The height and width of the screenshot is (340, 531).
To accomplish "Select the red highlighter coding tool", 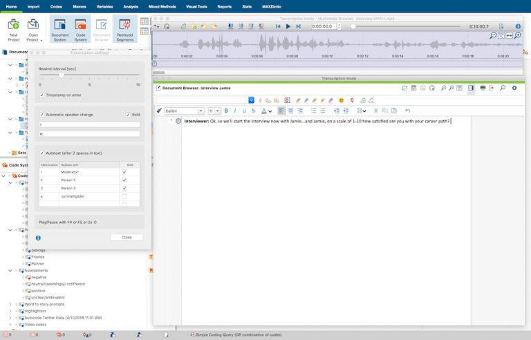I will [298, 100].
